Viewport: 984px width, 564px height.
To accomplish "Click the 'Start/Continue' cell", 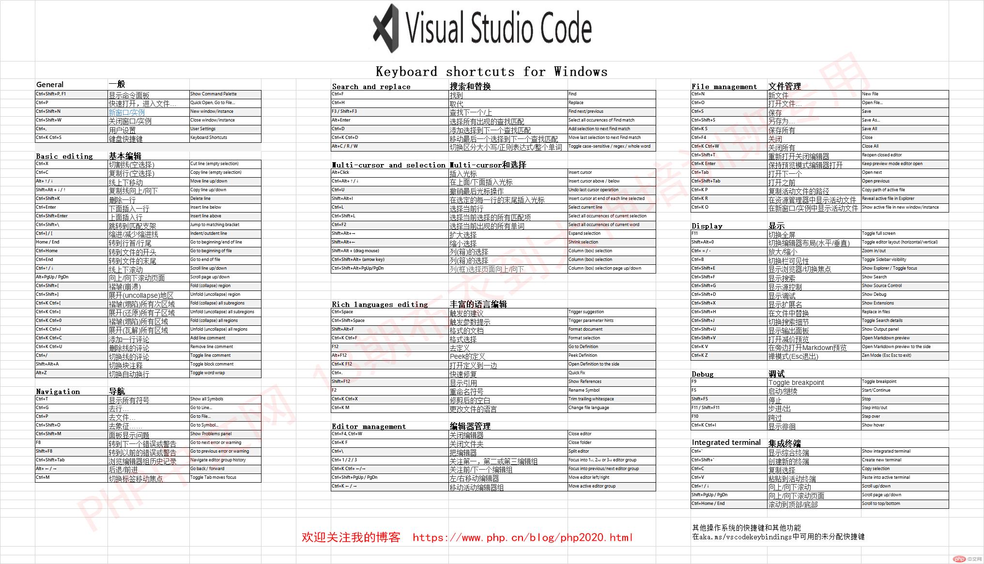I will [x=905, y=391].
